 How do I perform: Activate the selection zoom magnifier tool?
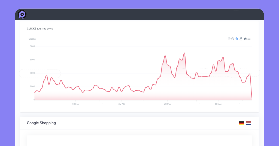(237, 39)
